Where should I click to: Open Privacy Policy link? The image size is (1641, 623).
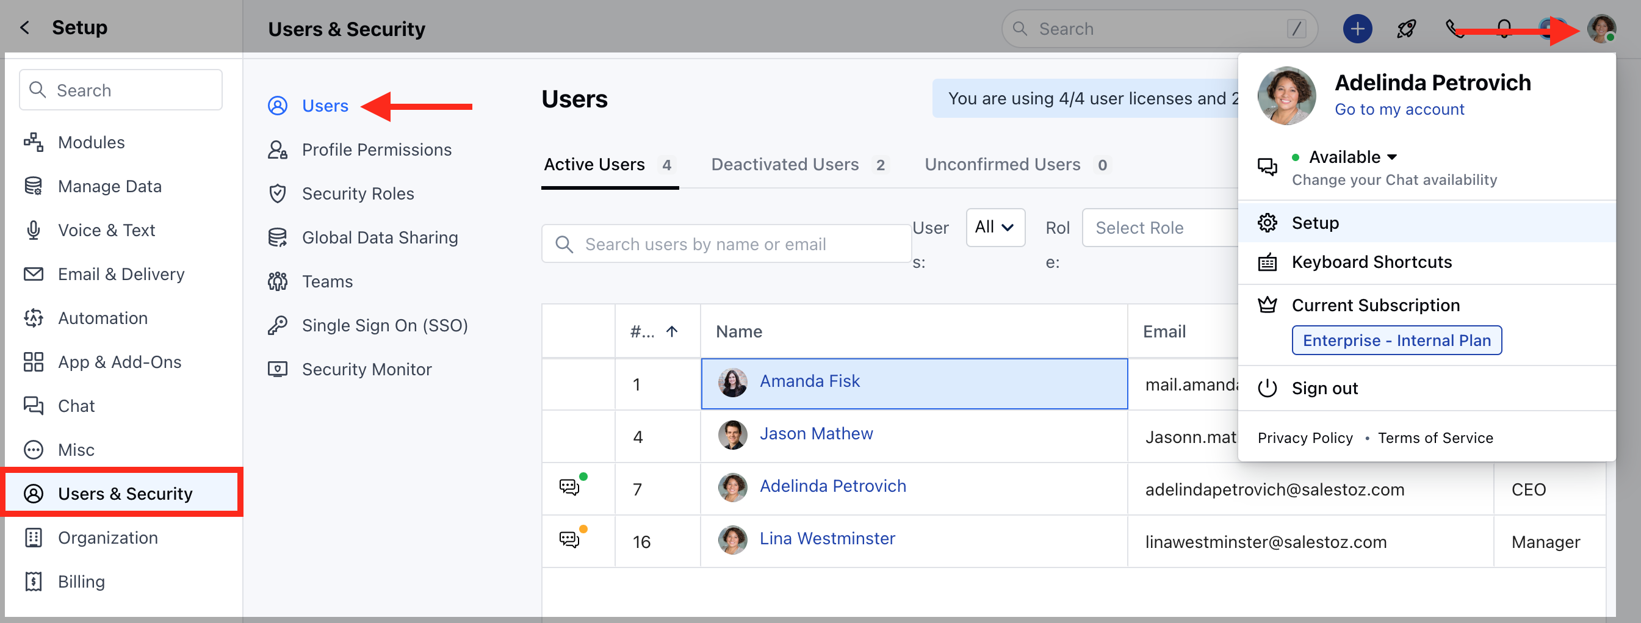[x=1305, y=438]
